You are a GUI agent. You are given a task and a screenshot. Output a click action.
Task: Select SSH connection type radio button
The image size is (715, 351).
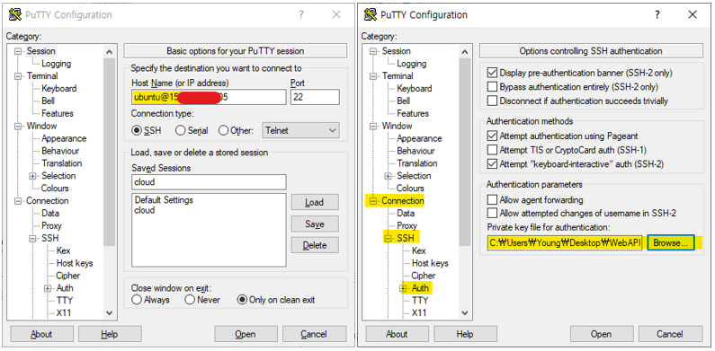(x=137, y=131)
